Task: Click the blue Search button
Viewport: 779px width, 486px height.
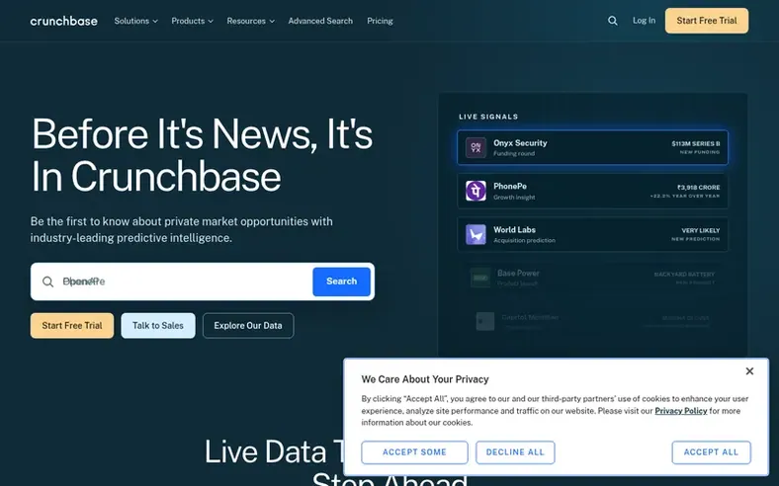Action: tap(341, 282)
